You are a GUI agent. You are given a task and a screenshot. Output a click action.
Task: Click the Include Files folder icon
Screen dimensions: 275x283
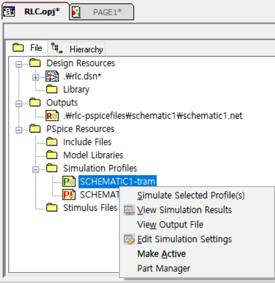tap(52, 142)
